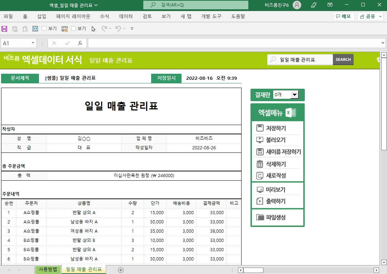
Task: Click the Insert Function fx icon
Action: pos(80,43)
